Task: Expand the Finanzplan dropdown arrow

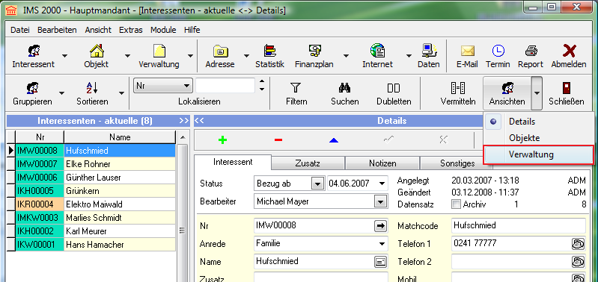Action: (x=346, y=56)
